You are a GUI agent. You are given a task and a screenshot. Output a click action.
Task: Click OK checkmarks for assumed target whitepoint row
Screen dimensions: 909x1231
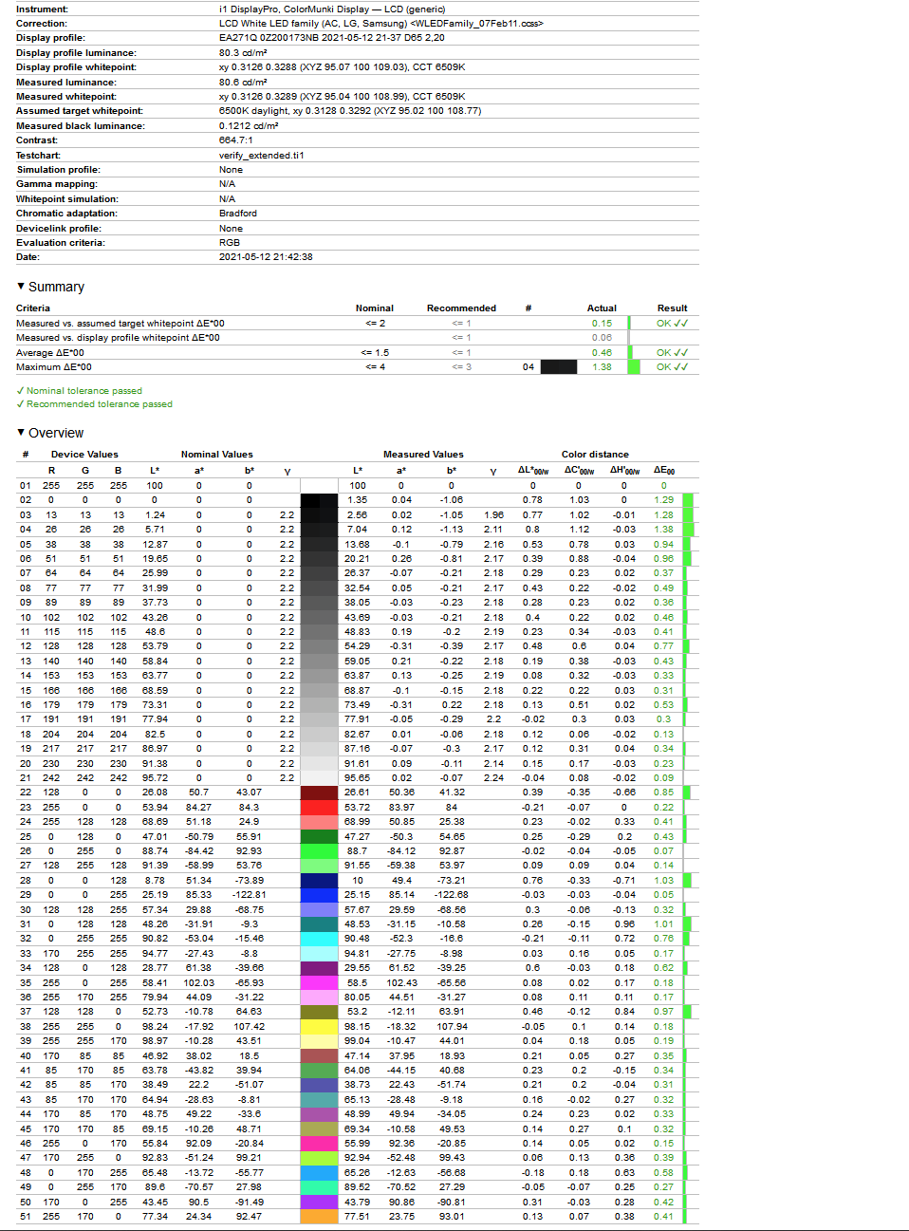[672, 324]
